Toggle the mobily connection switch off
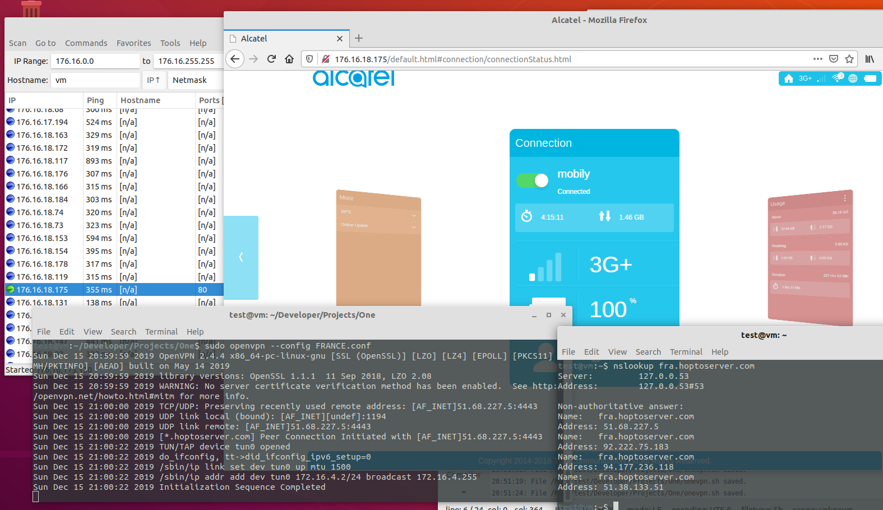The width and height of the screenshot is (883, 510). click(x=532, y=180)
